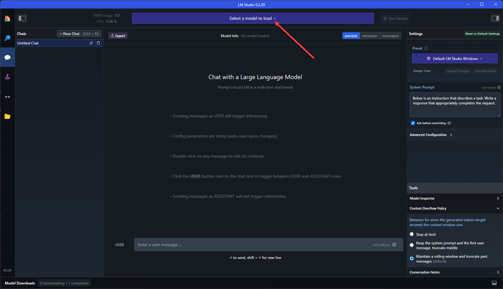Select the Stop at limit option
The width and height of the screenshot is (503, 289).
(412, 234)
